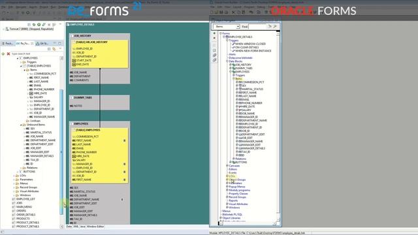Expand JOB_HISTORY data block in Oracle tree
Viewport: 418px width, 235px height.
231,65
